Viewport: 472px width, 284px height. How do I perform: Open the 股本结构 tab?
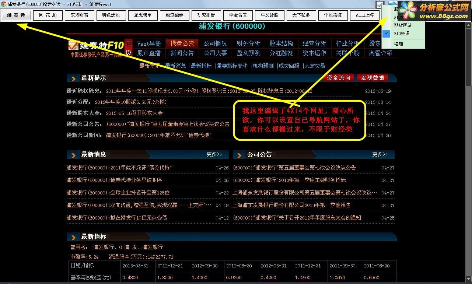pyautogui.click(x=281, y=43)
